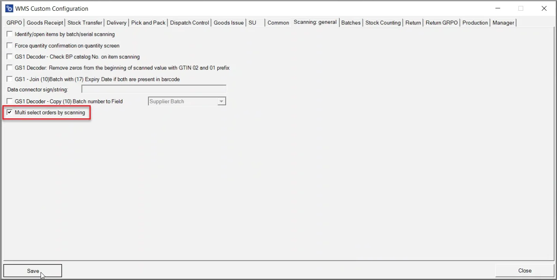
Task: Switch to the GRPO tab
Action: (14, 23)
